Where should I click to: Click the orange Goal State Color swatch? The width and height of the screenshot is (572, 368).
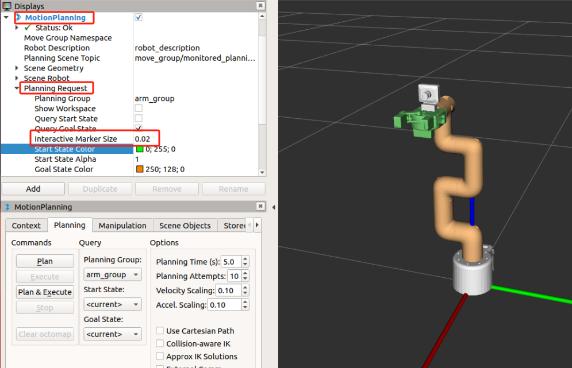(x=140, y=169)
